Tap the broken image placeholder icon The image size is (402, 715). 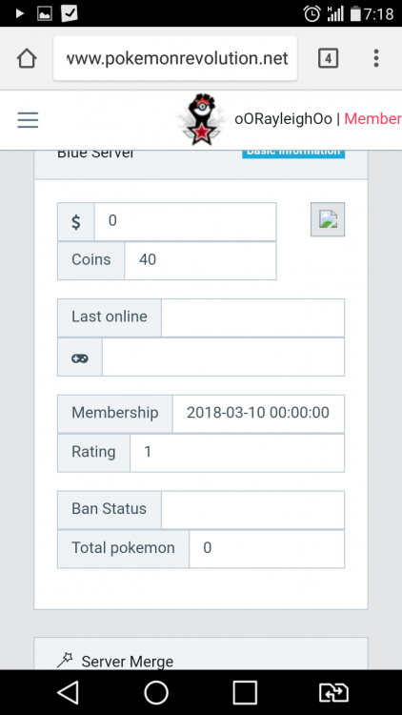click(x=328, y=219)
